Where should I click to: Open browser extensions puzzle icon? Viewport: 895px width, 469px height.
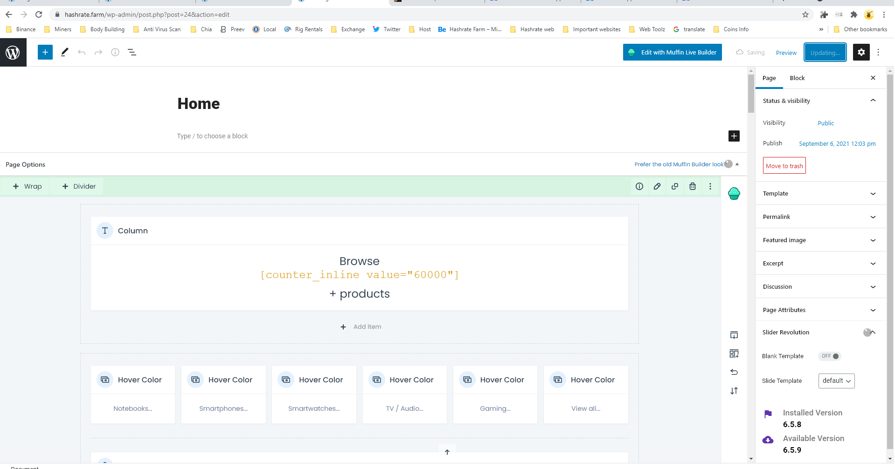854,14
